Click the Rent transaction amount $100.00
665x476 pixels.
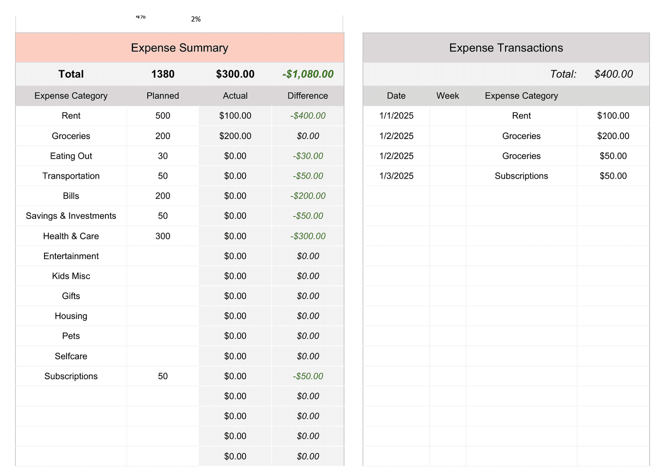(613, 116)
